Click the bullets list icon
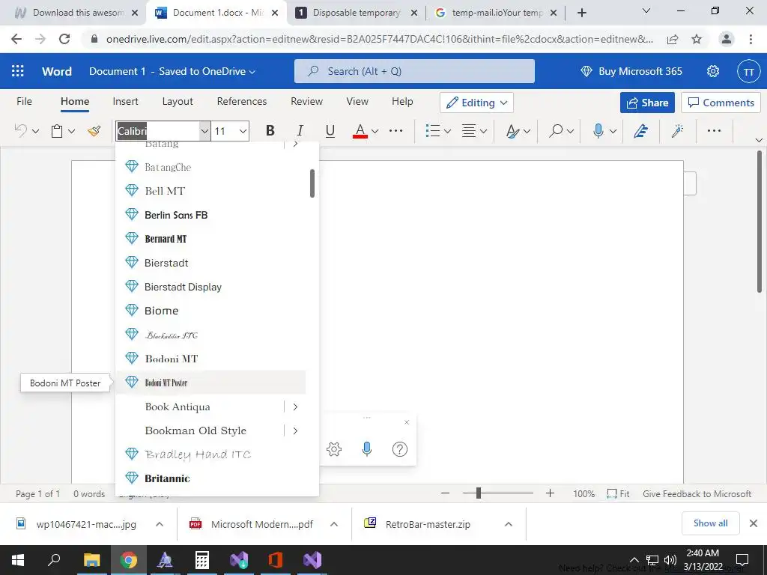 433,131
